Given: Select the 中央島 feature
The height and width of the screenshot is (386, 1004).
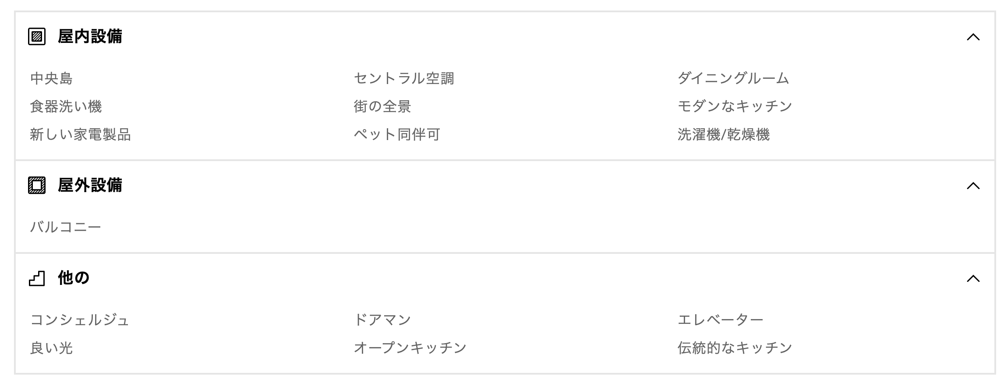Looking at the screenshot, I should coord(51,79).
